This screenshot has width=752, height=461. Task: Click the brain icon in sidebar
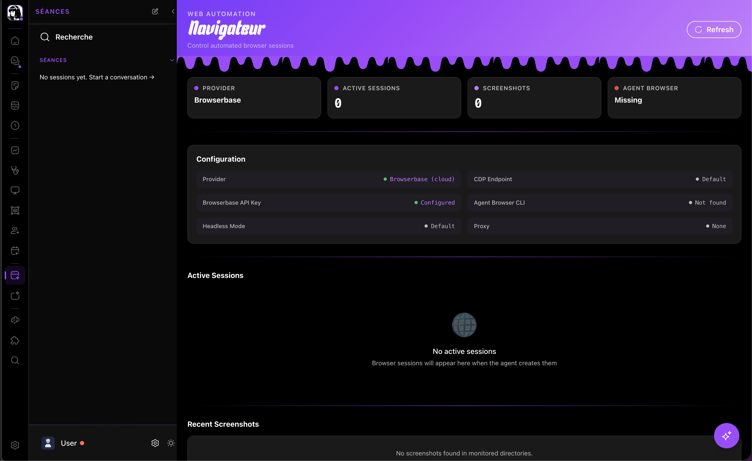(x=15, y=320)
